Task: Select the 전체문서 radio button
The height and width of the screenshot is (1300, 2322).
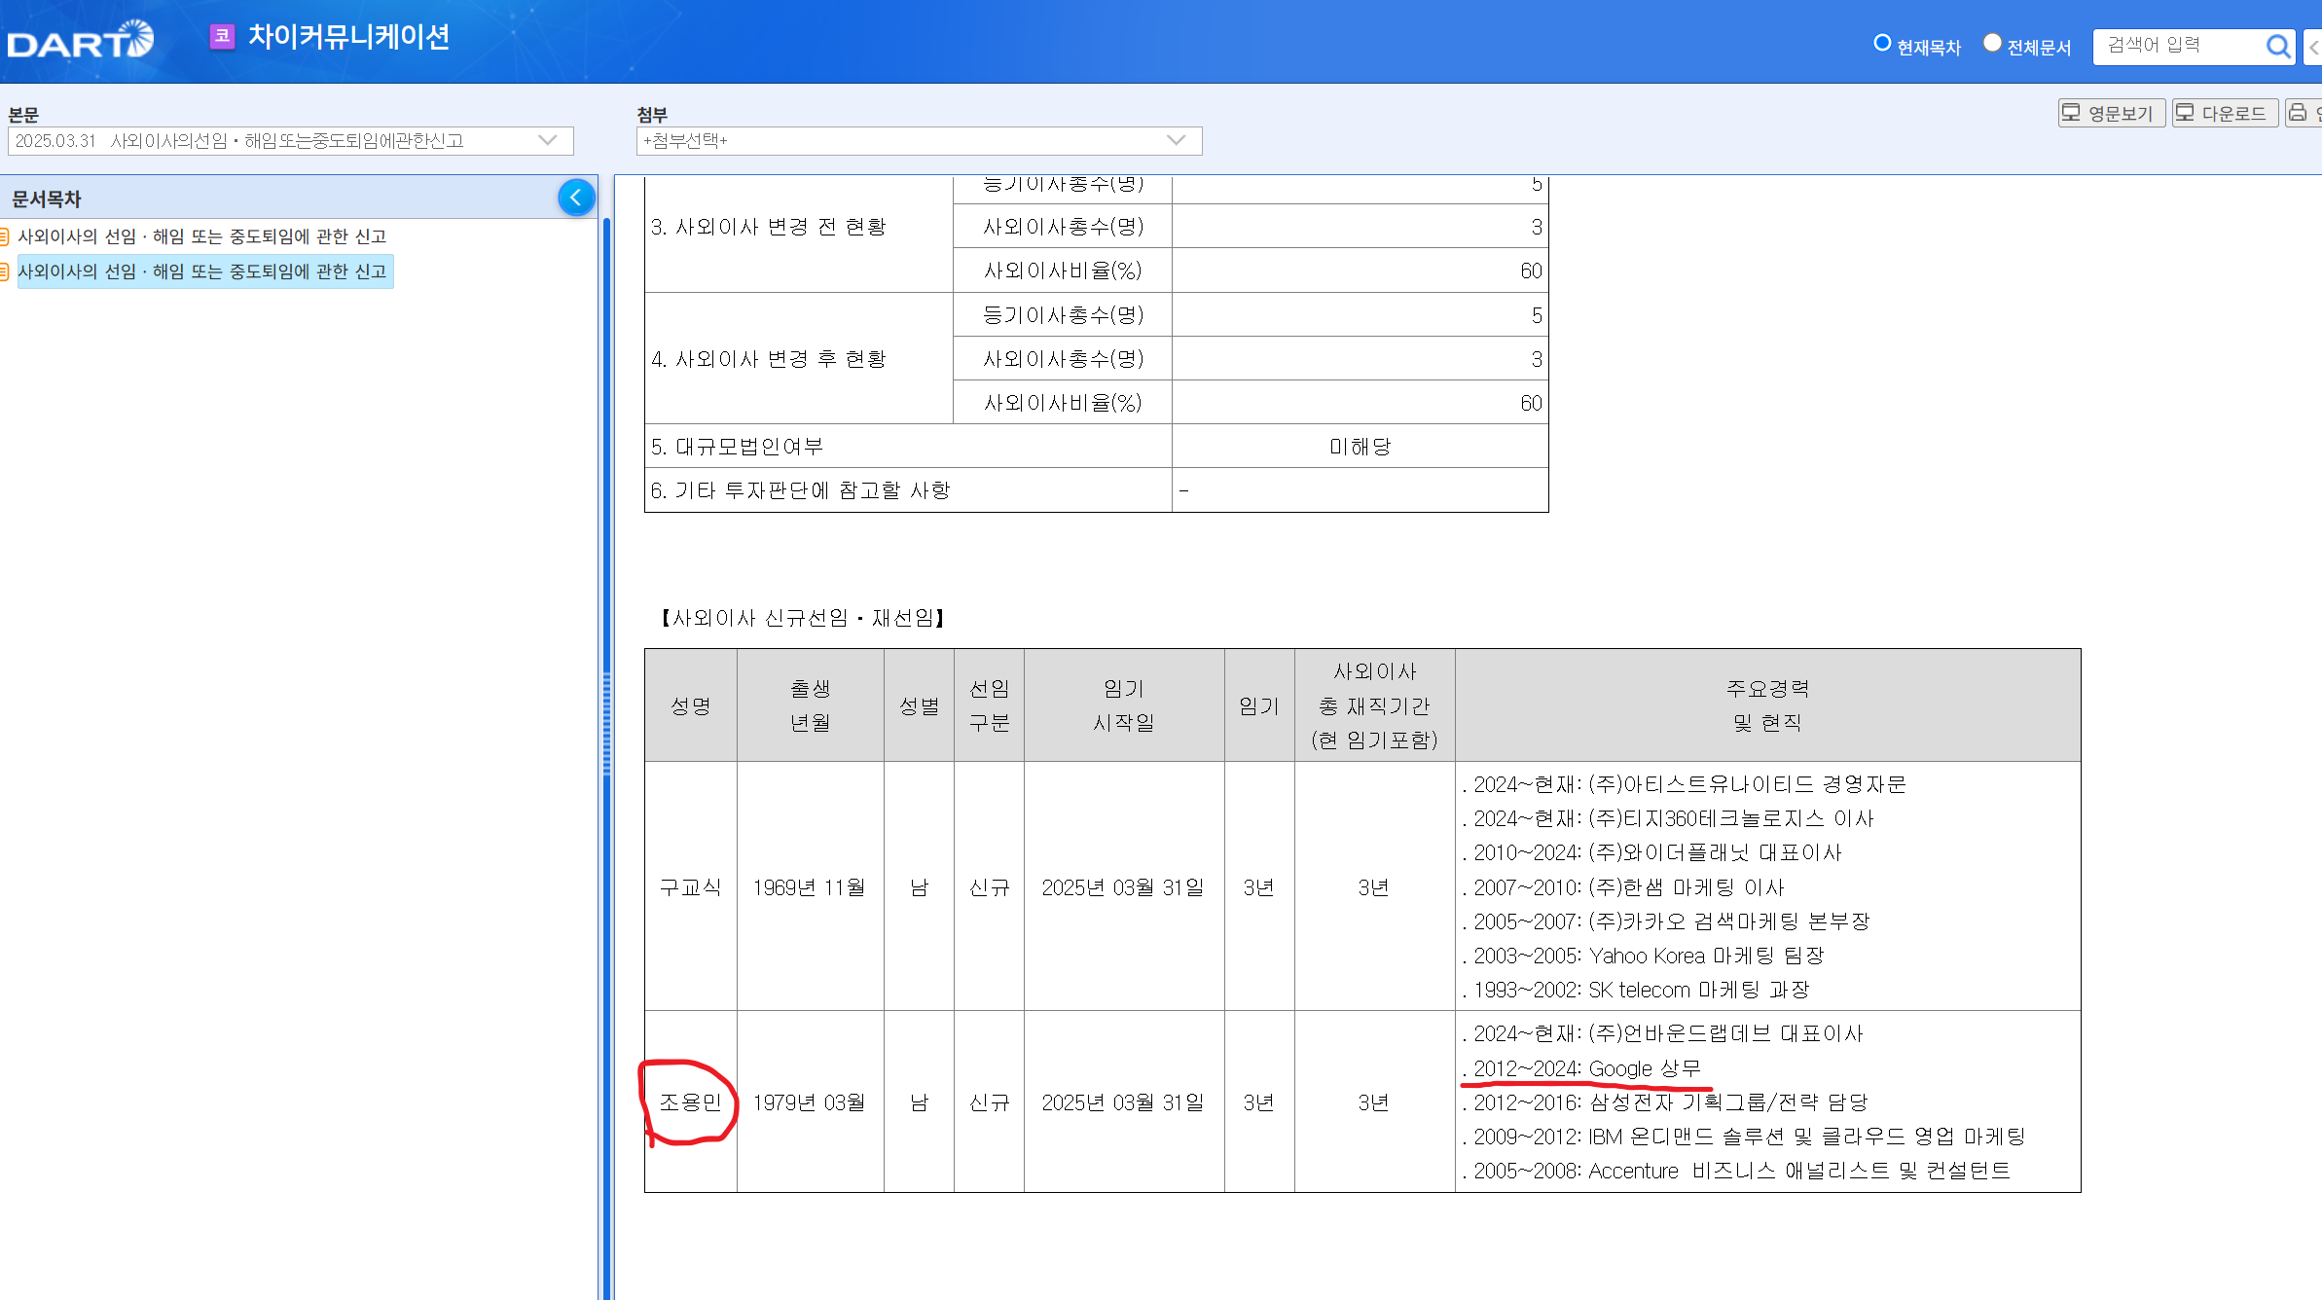Action: coord(1992,44)
